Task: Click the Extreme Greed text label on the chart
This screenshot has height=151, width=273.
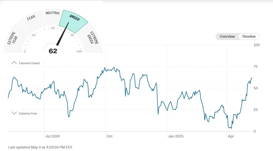Action: [29, 63]
